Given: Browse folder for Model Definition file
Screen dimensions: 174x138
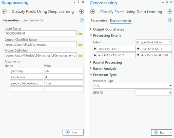Looking at the screenshot, I should [x=81, y=55].
